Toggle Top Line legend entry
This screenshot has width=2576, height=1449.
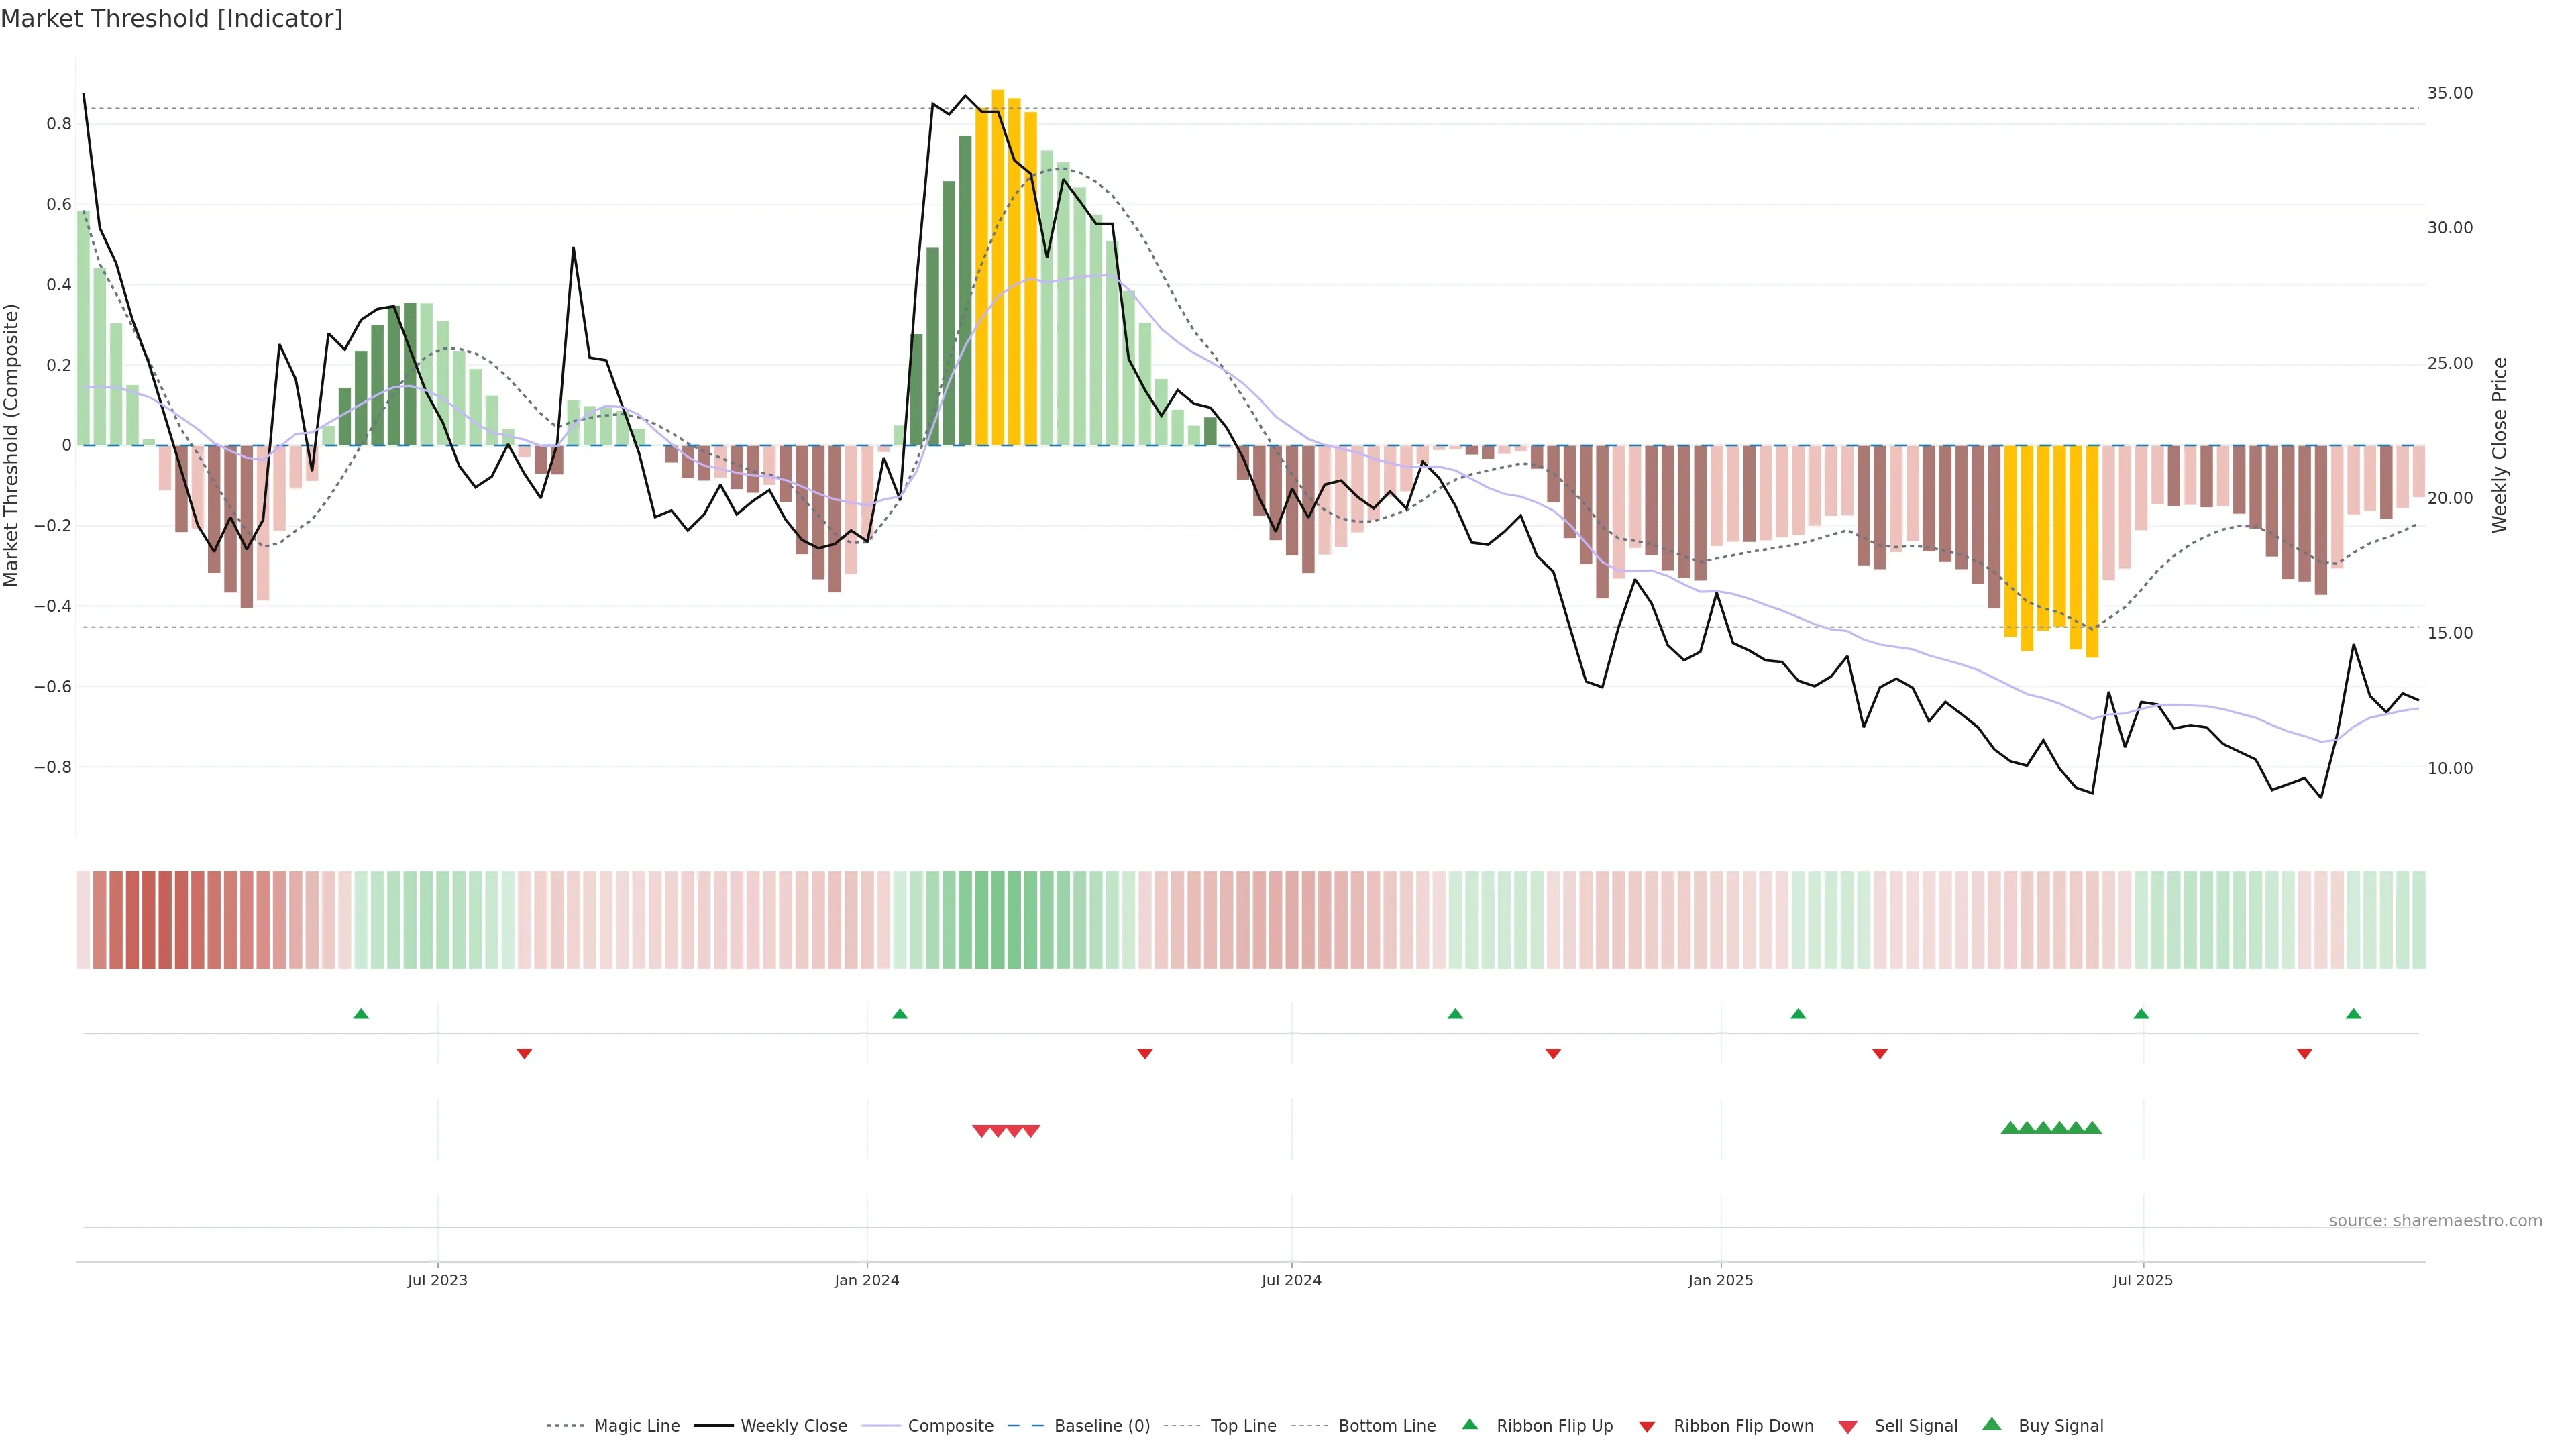[x=1243, y=1425]
